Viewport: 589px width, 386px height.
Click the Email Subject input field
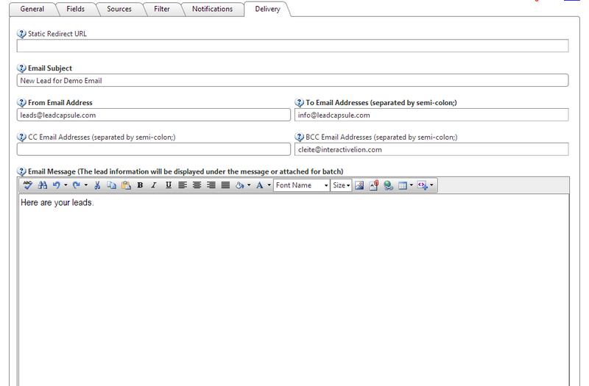coord(292,81)
